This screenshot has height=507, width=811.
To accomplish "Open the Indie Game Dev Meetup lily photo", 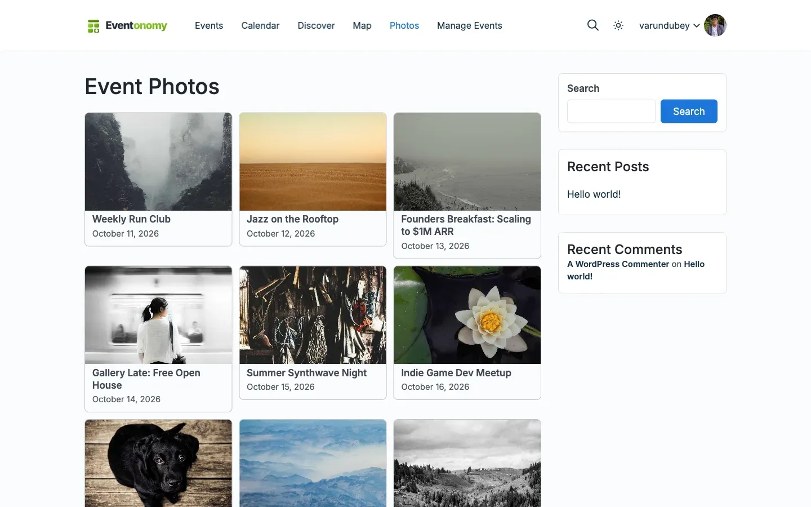I will click(x=467, y=315).
